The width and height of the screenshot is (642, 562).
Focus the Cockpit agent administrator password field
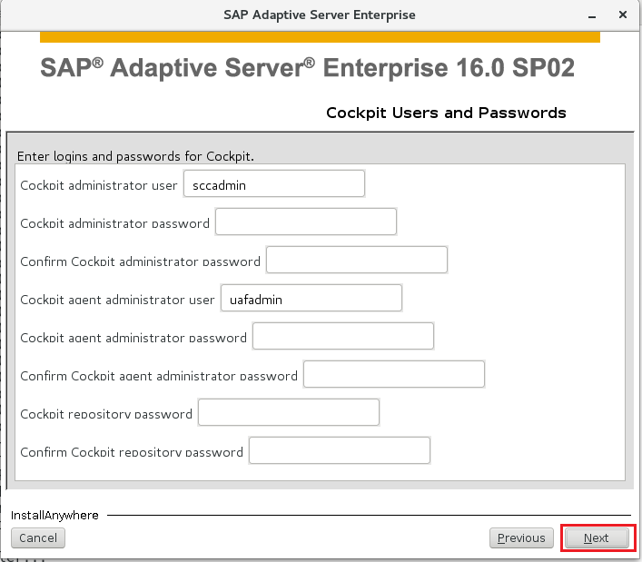point(343,336)
